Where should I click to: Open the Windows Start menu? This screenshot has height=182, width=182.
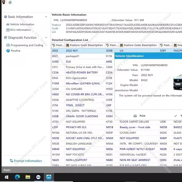6,177
